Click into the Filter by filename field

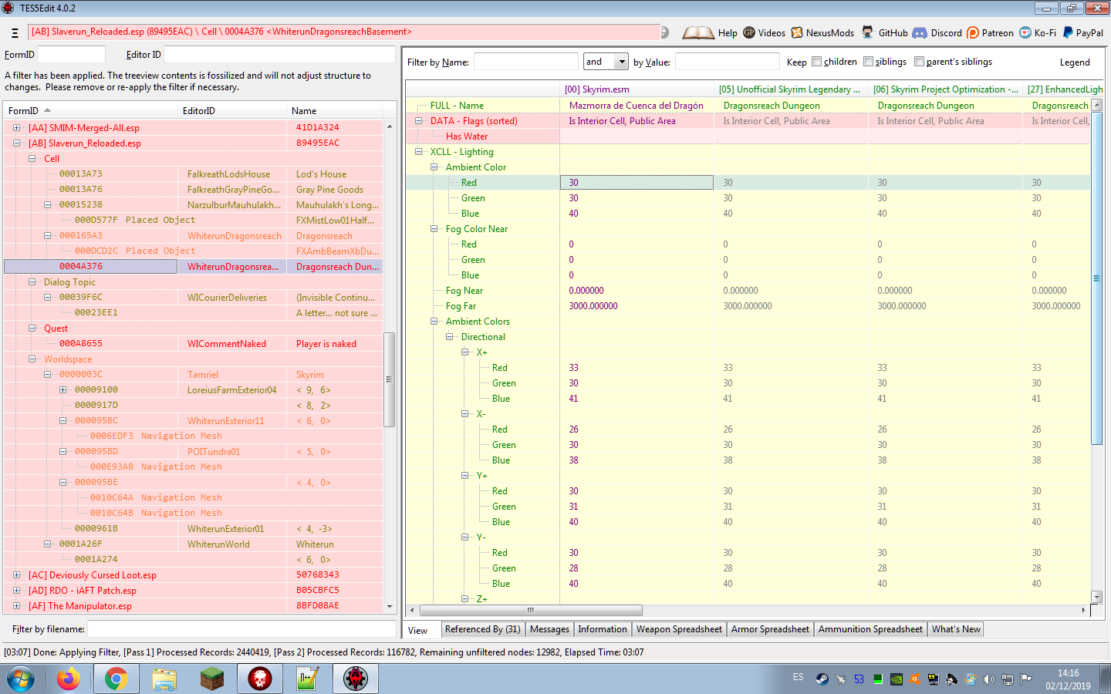[x=241, y=629]
